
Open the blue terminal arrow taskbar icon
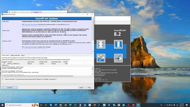tap(99, 105)
